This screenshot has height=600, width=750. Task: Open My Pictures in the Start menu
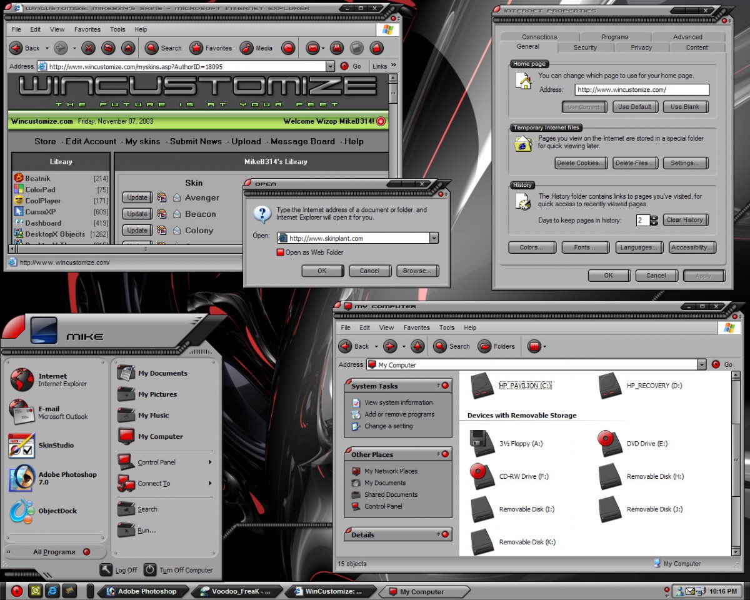147,394
